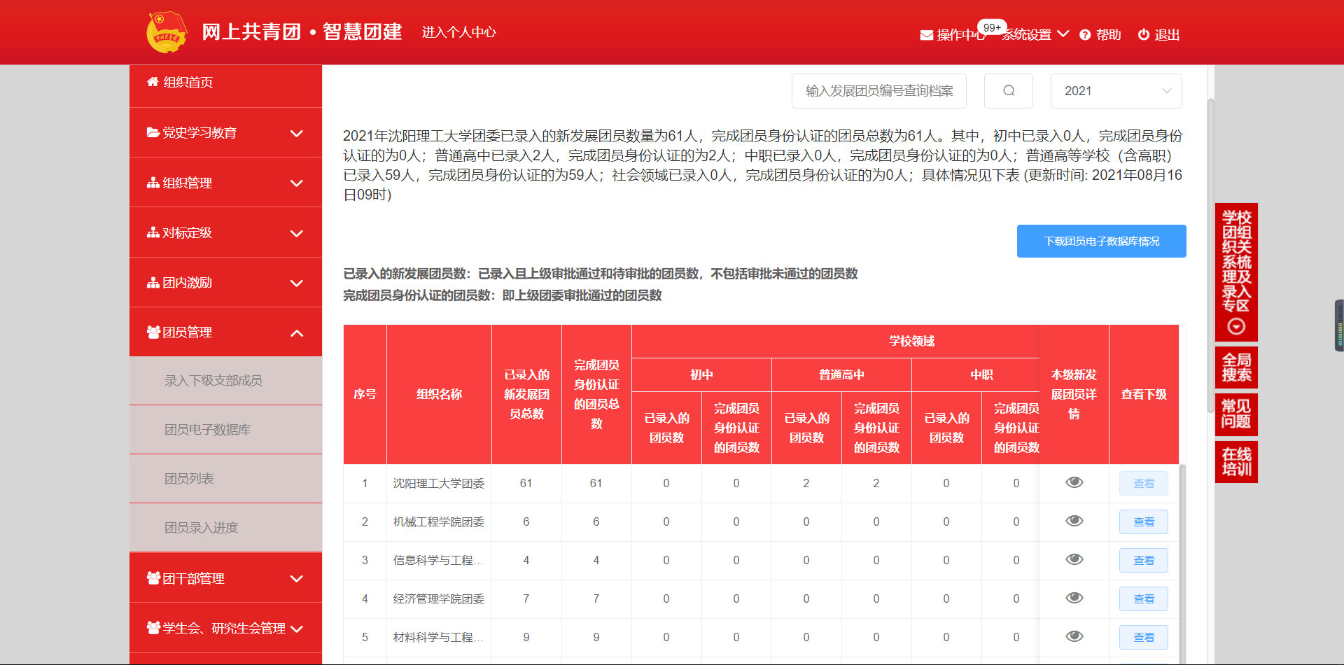Click 查看 button for 材料科学与工程 row
Screen dimensions: 1344x665
1144,638
